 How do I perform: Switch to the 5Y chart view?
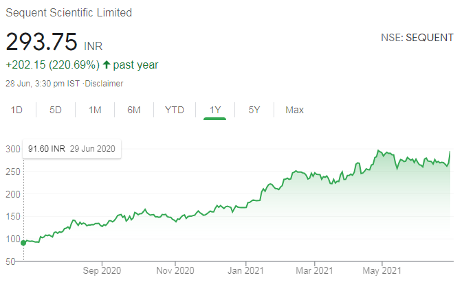tap(254, 110)
